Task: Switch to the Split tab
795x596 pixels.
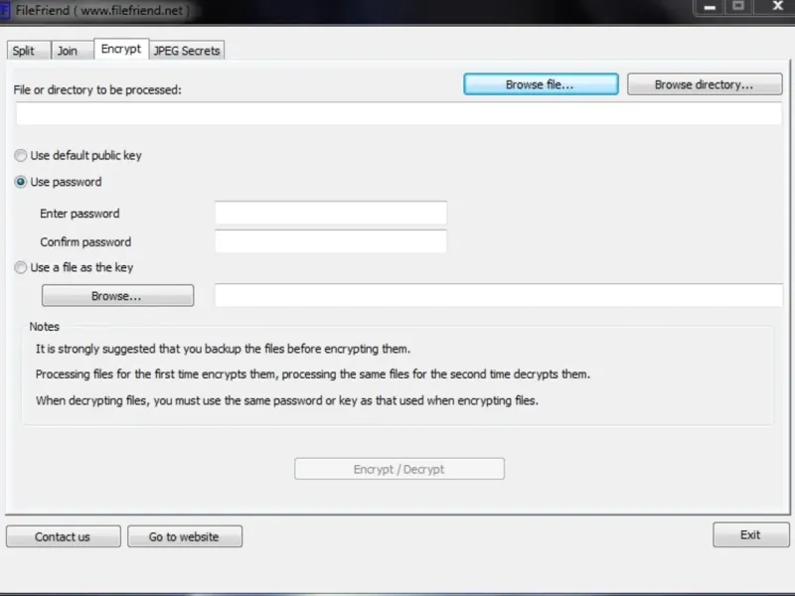Action: [x=29, y=51]
